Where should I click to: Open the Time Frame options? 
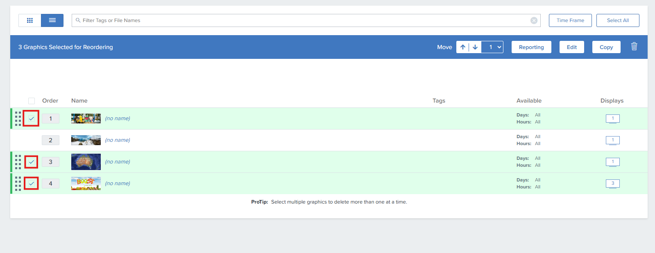570,20
